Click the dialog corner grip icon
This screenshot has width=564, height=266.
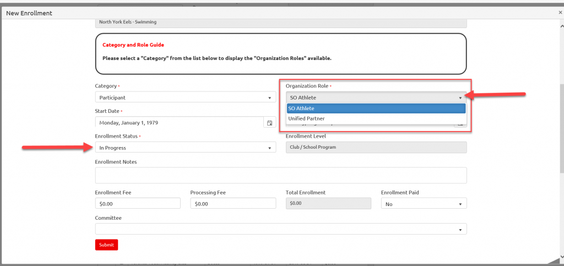tap(554, 261)
